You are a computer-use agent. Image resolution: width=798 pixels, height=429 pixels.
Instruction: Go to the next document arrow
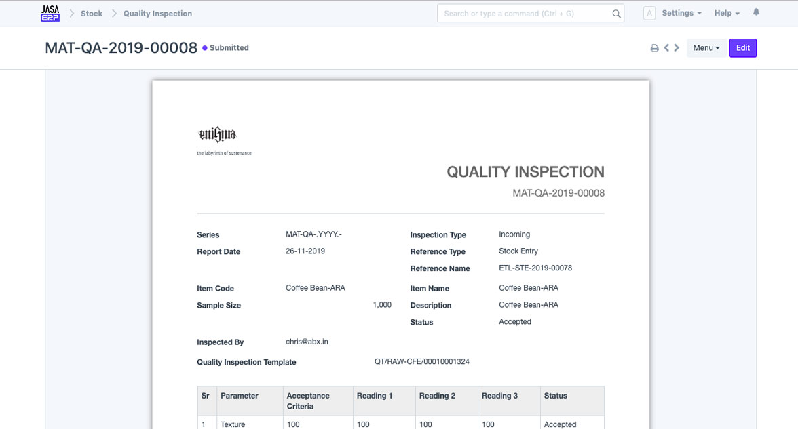click(x=677, y=48)
